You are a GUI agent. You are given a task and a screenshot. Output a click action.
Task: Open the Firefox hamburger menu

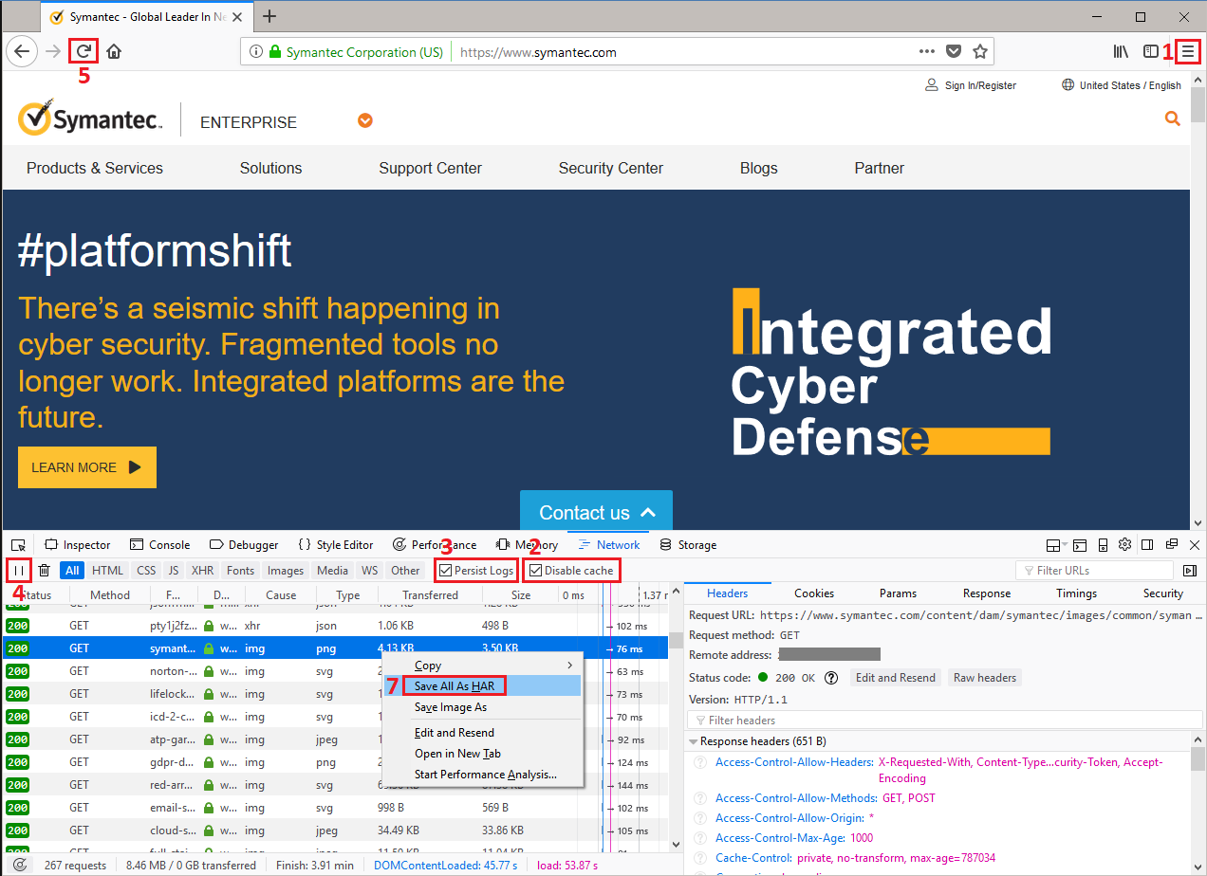1188,52
